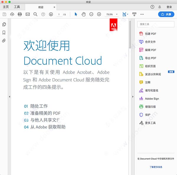This screenshot has height=175, width=177.
Task: Click the page number field
Action: [x=59, y=14]
